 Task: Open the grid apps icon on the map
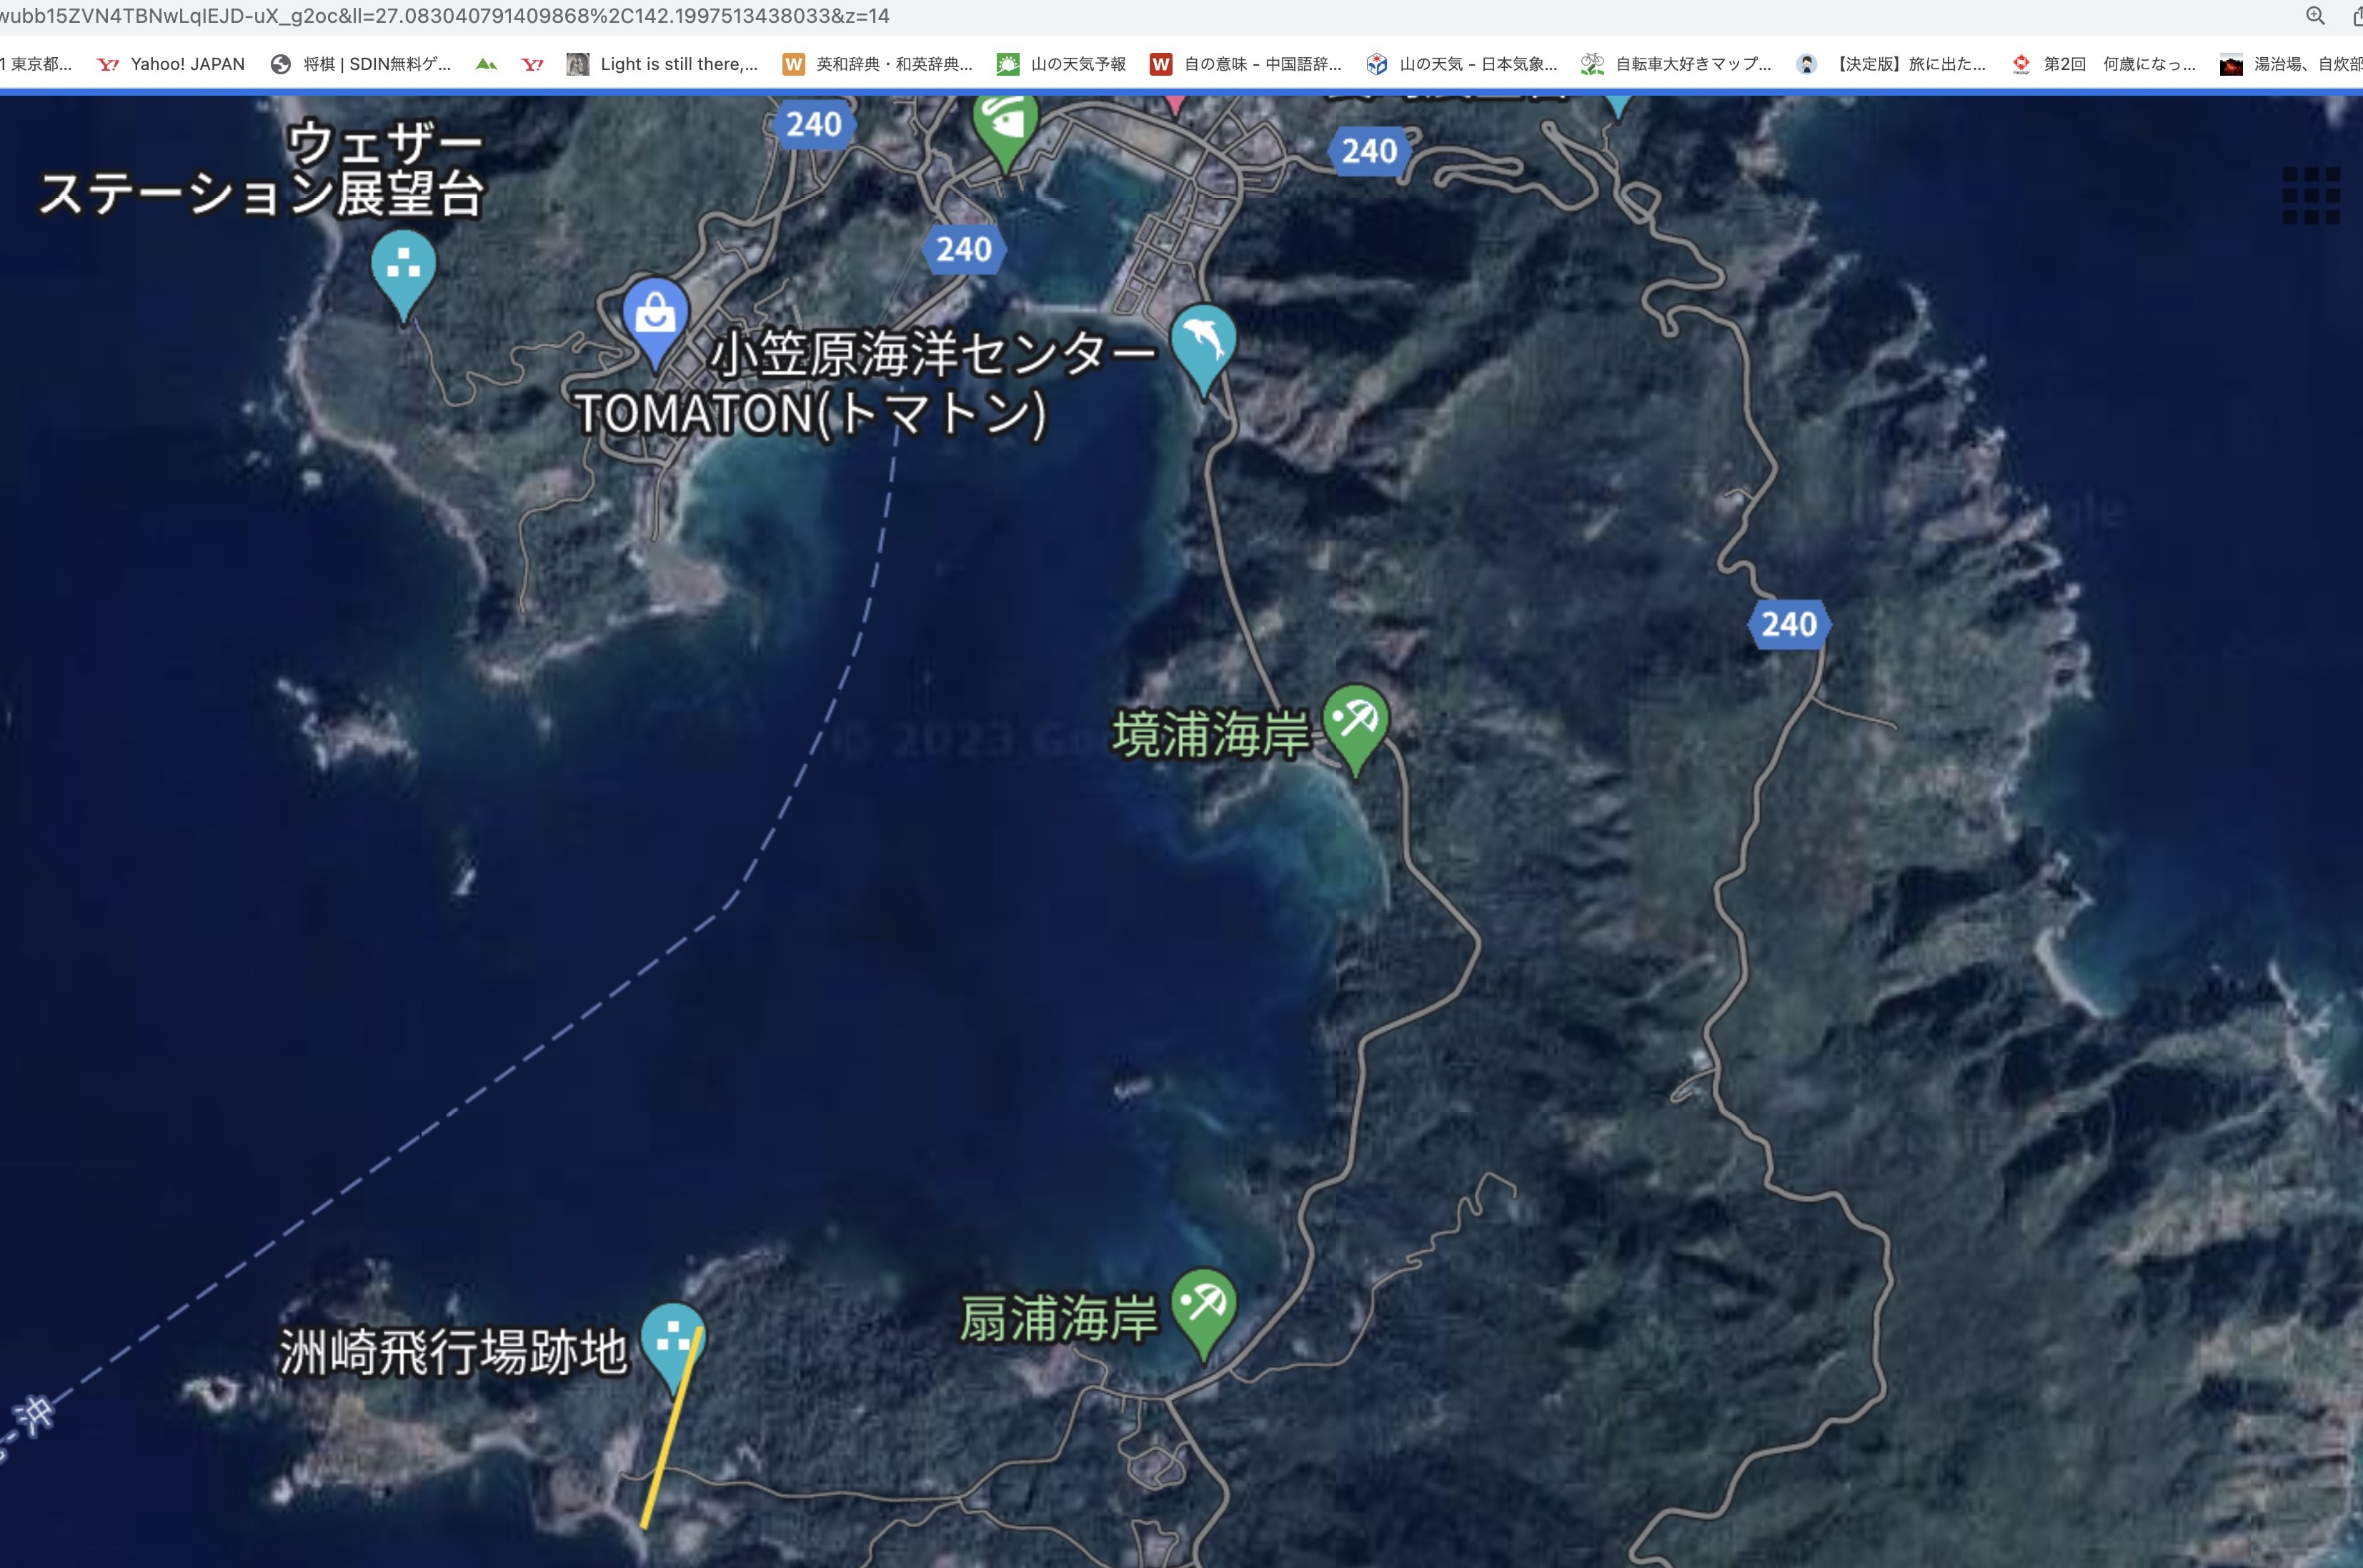pyautogui.click(x=2311, y=195)
